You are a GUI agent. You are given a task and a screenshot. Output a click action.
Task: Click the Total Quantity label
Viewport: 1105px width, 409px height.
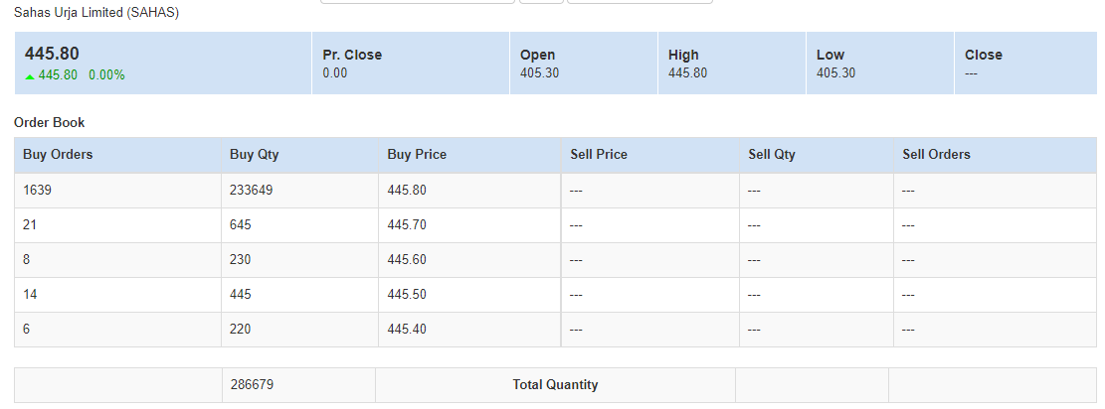(555, 385)
